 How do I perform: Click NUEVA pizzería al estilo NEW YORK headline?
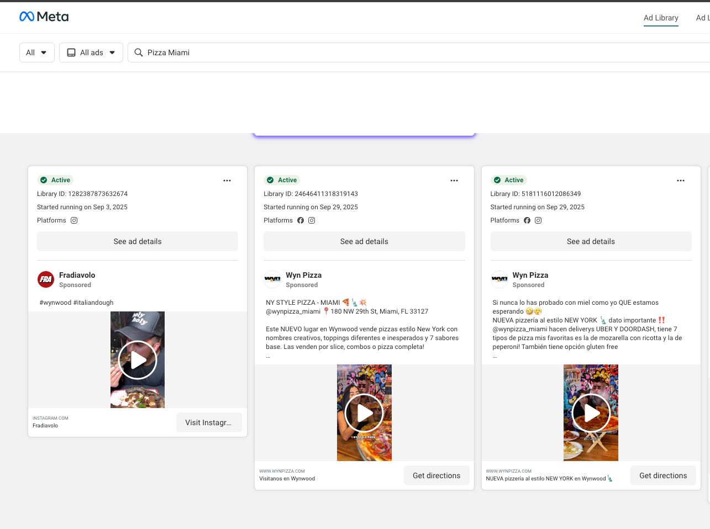tap(549, 479)
